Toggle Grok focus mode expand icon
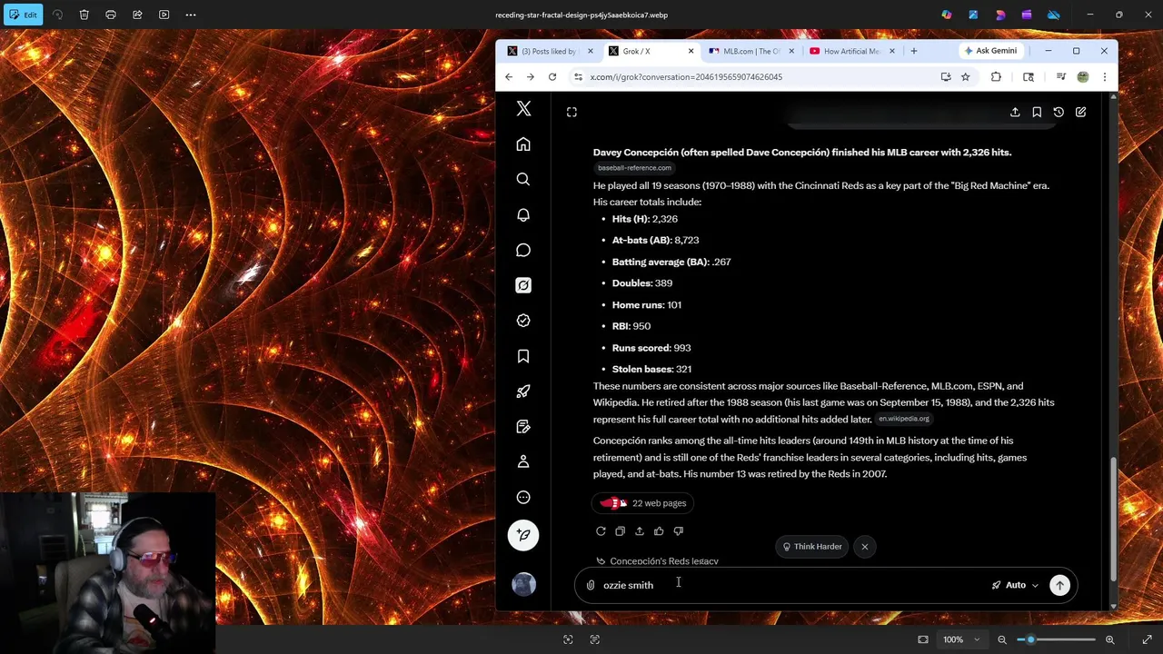Screen dimensions: 1163x654 coord(572,112)
